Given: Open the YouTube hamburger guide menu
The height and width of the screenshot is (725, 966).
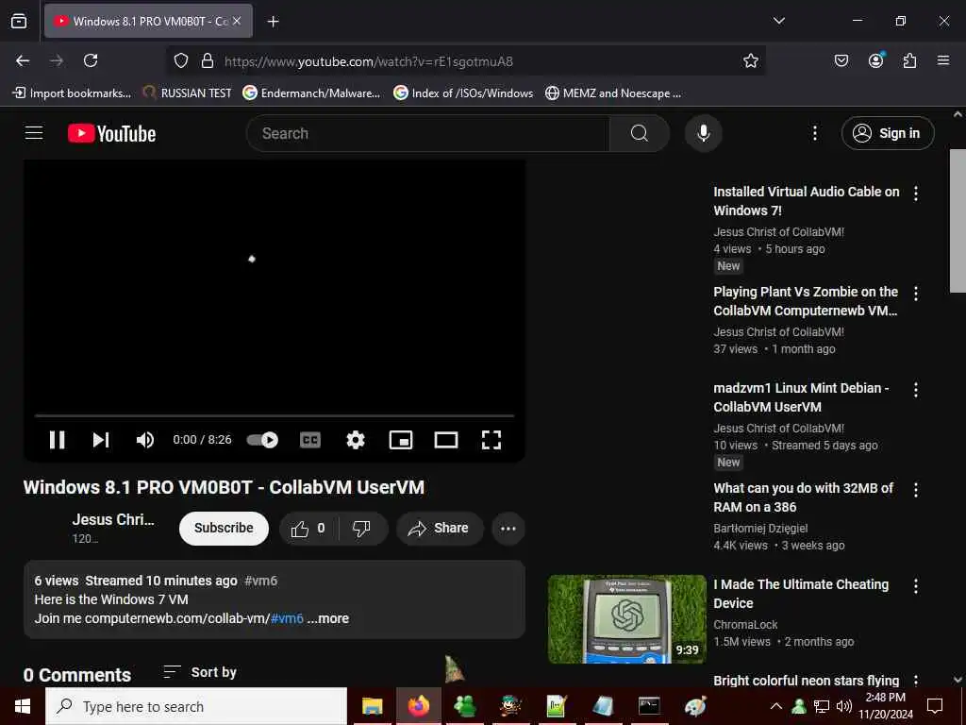Looking at the screenshot, I should [x=34, y=133].
